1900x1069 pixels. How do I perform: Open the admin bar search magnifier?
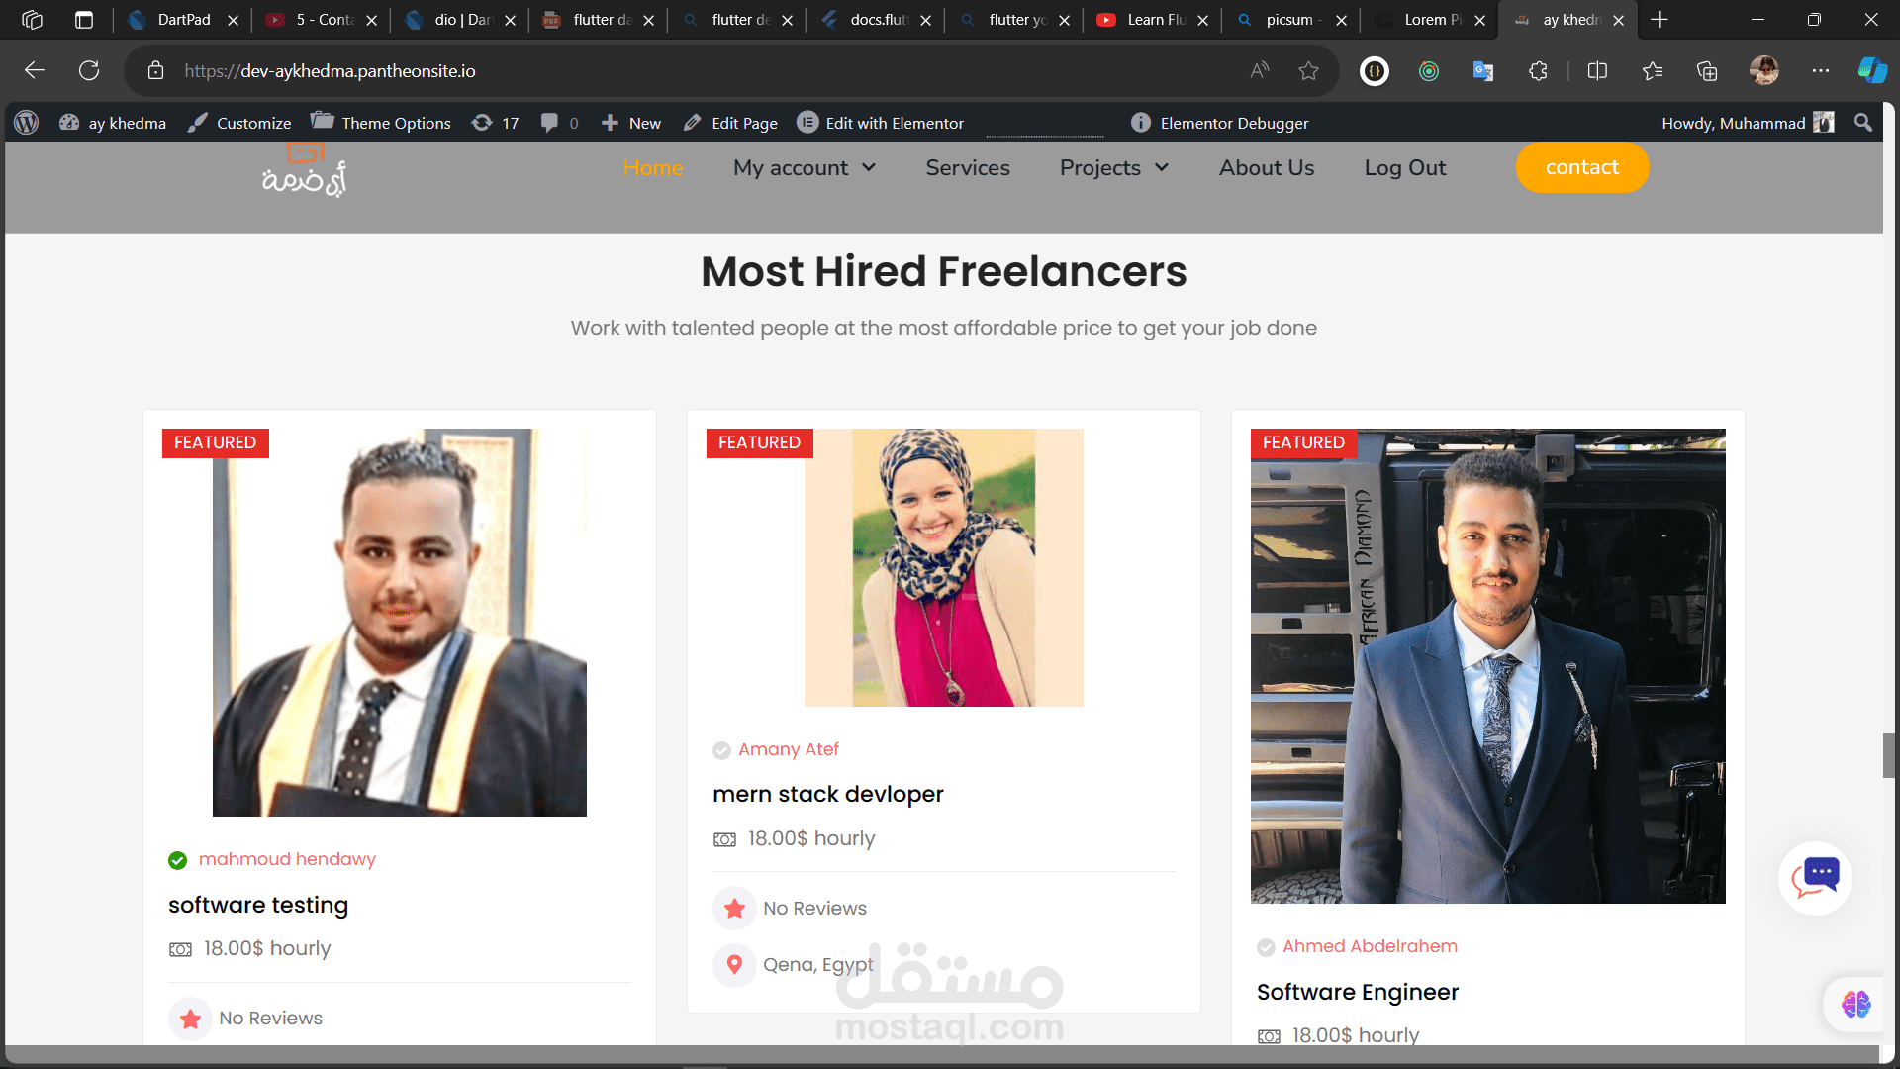pos(1862,123)
